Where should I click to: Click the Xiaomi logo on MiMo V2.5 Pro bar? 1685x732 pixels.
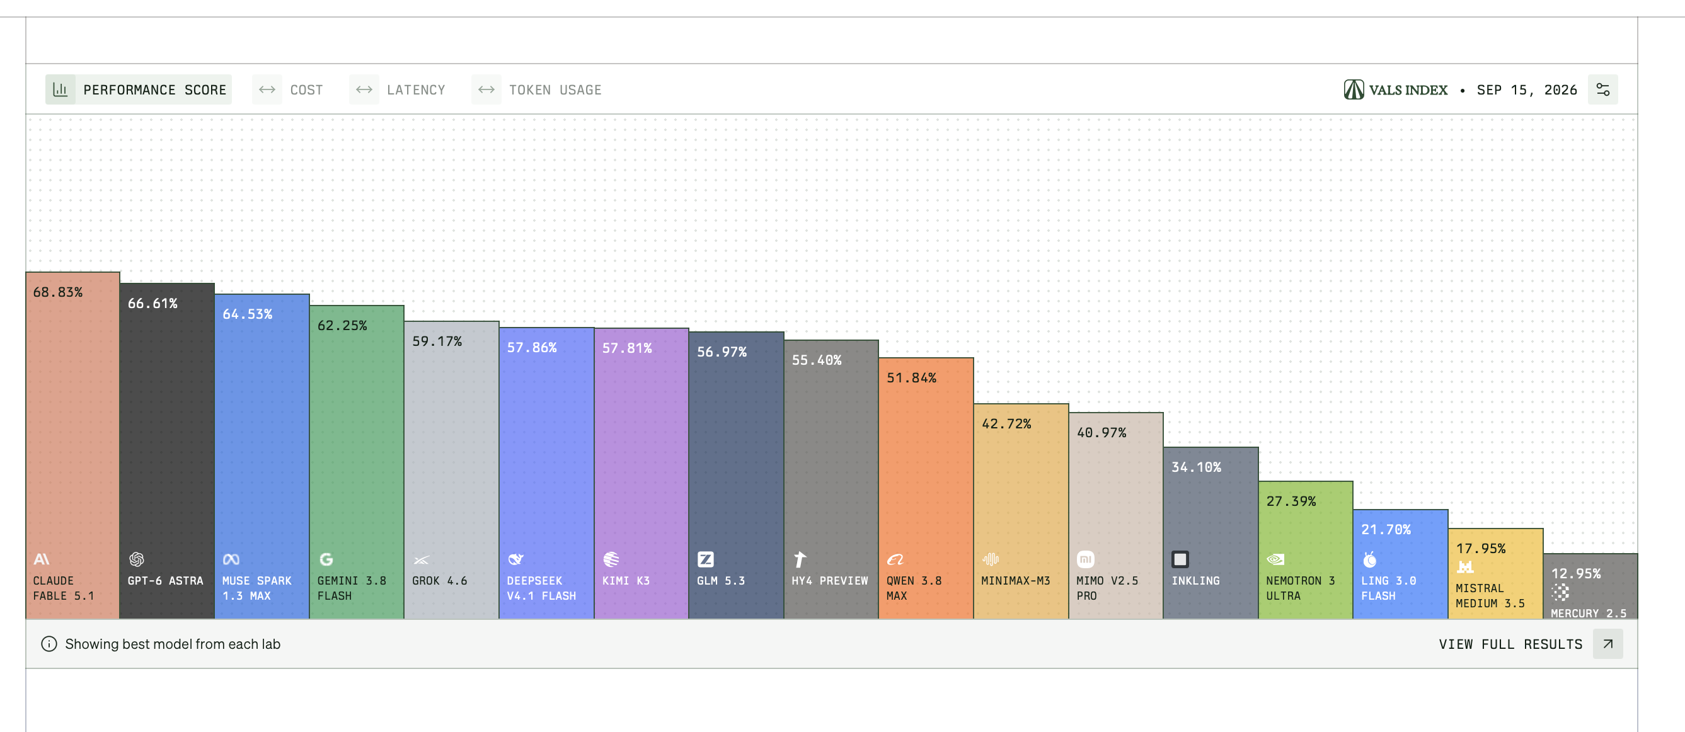coord(1085,559)
